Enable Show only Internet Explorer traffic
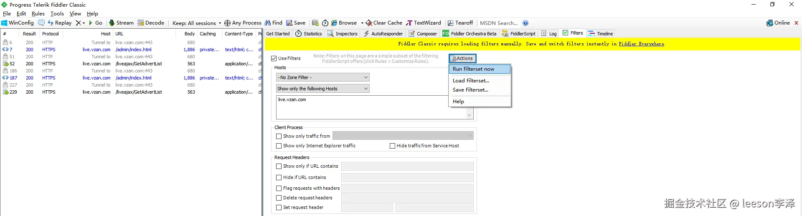This screenshot has height=216, width=802. (x=279, y=146)
